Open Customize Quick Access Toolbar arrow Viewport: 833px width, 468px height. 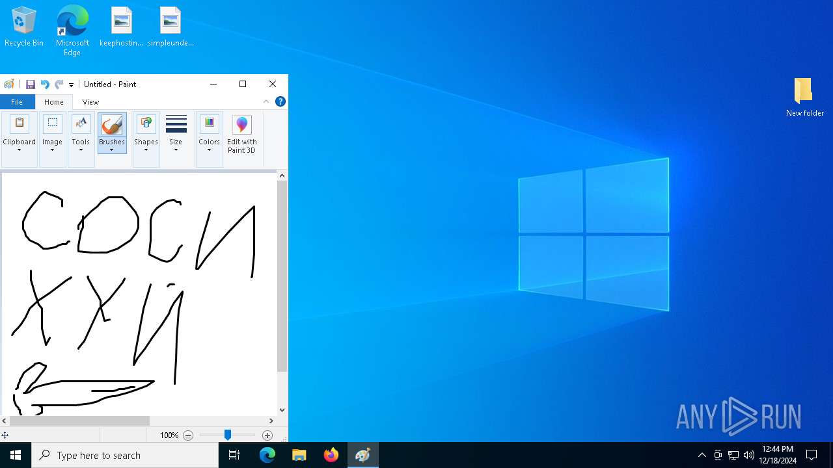(x=72, y=85)
